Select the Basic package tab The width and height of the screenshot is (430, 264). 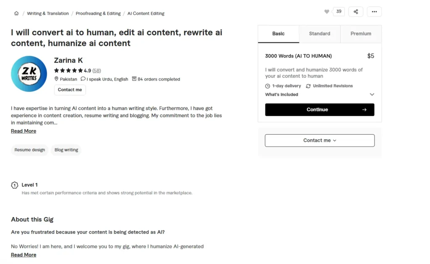pyautogui.click(x=278, y=34)
